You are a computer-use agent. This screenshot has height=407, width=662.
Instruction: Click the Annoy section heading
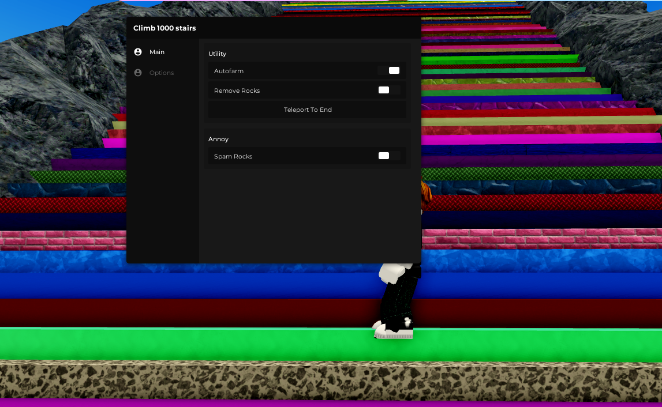[x=218, y=139]
